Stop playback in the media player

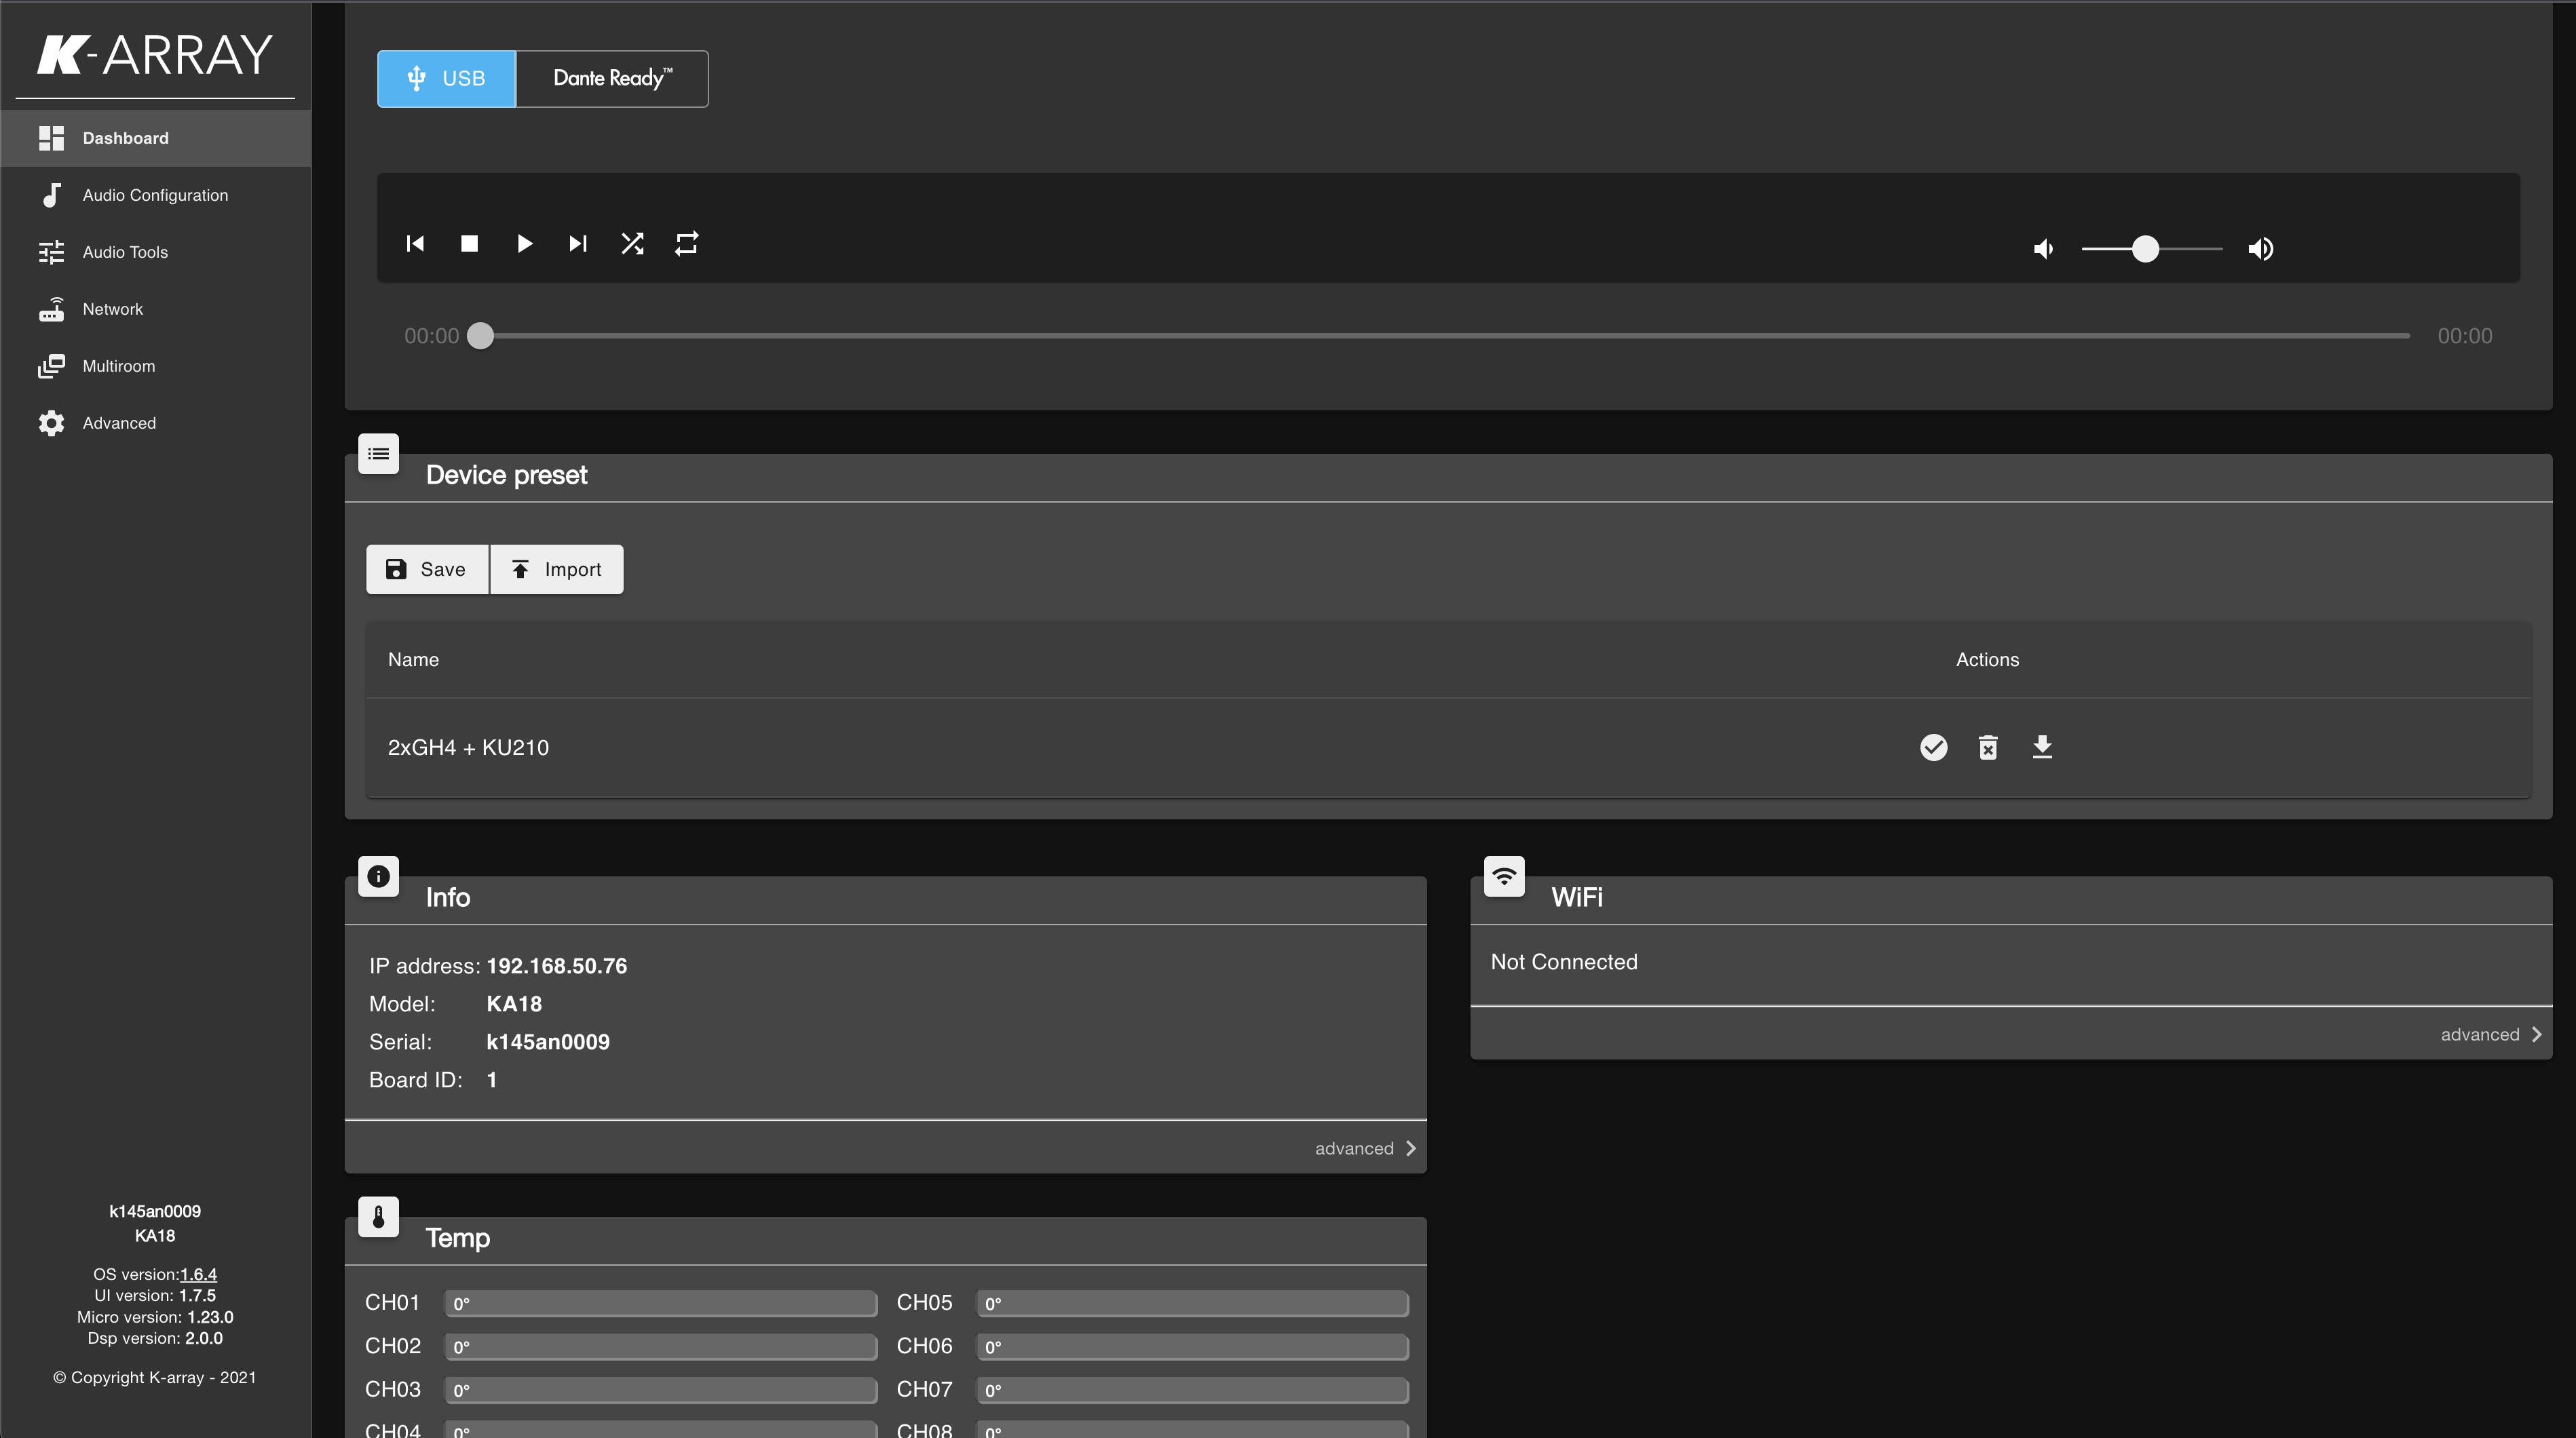click(x=469, y=244)
